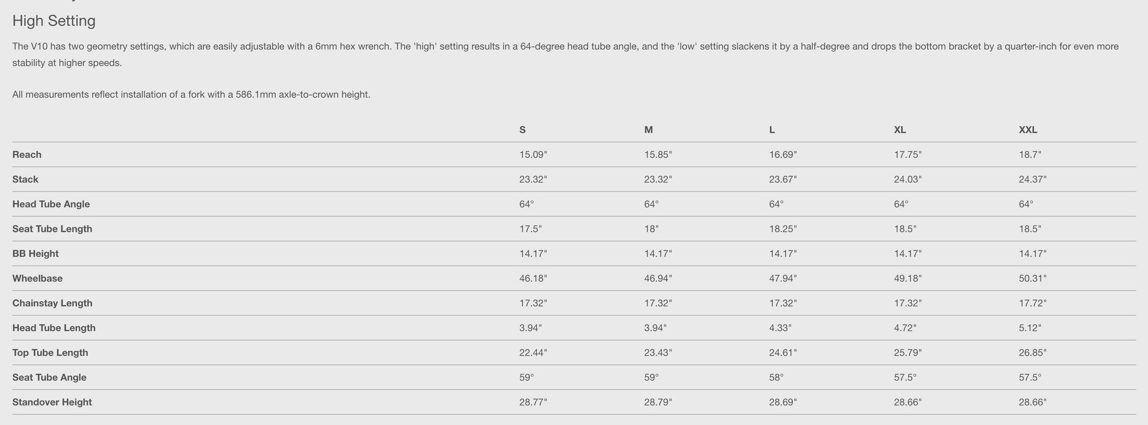The image size is (1148, 425).
Task: Click the S size column header
Action: tap(522, 130)
